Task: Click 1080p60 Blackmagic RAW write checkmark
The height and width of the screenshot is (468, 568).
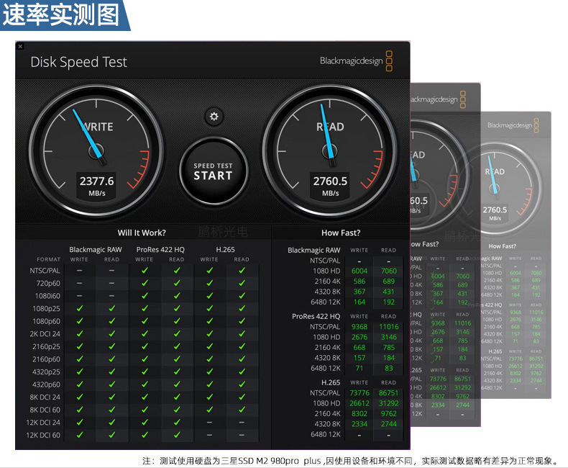Action: [x=80, y=321]
